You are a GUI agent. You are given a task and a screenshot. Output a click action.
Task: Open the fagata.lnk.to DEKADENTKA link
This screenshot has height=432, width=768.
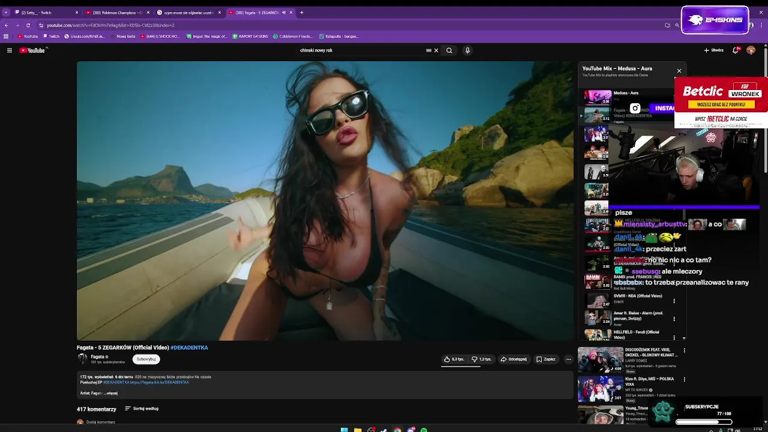pos(160,382)
